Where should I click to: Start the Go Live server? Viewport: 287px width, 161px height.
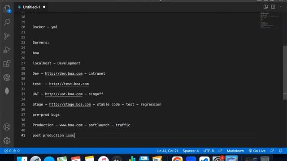pos(257,151)
